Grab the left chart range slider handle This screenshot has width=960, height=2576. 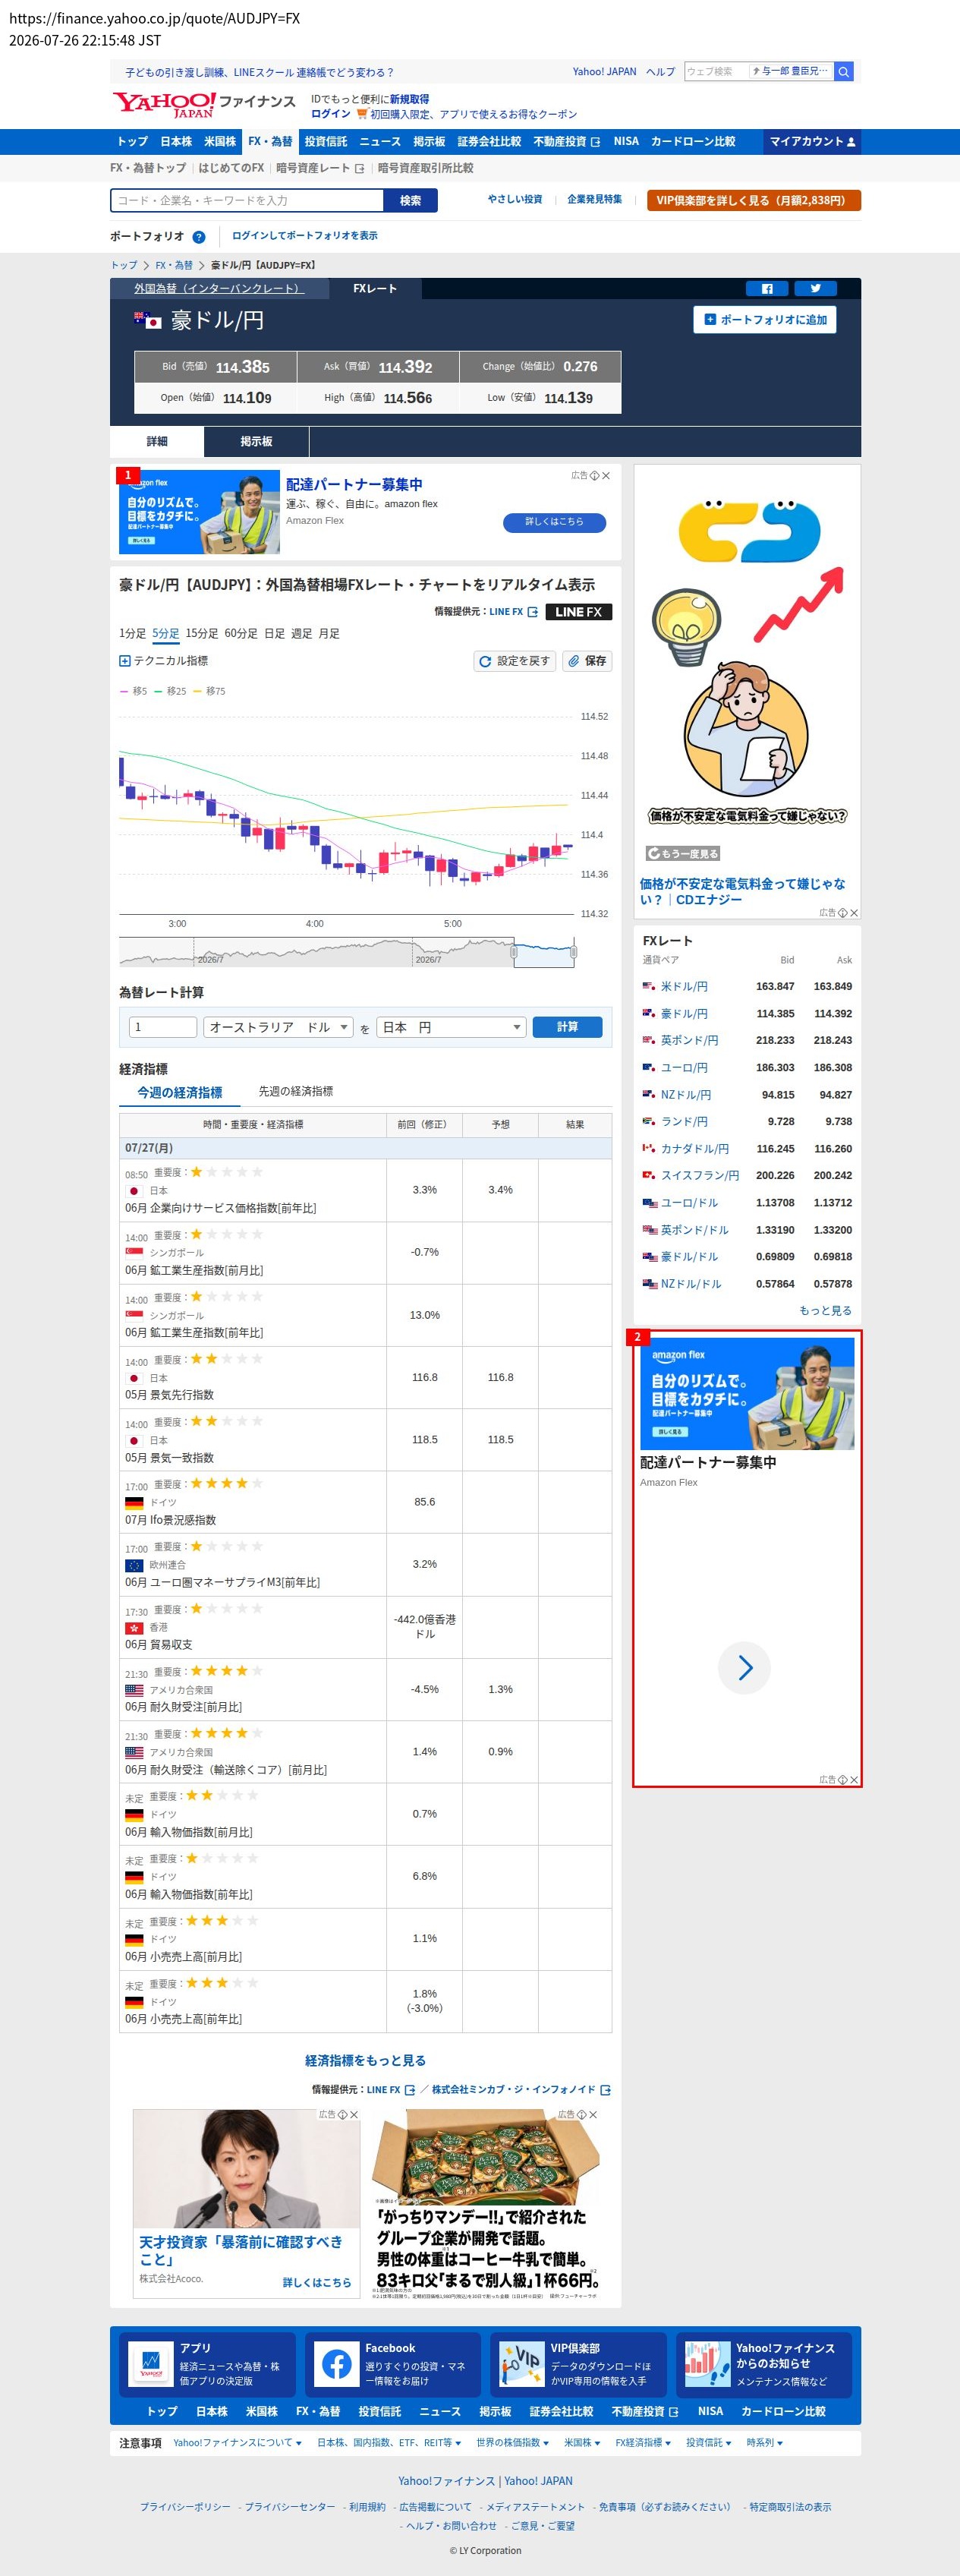pos(514,953)
